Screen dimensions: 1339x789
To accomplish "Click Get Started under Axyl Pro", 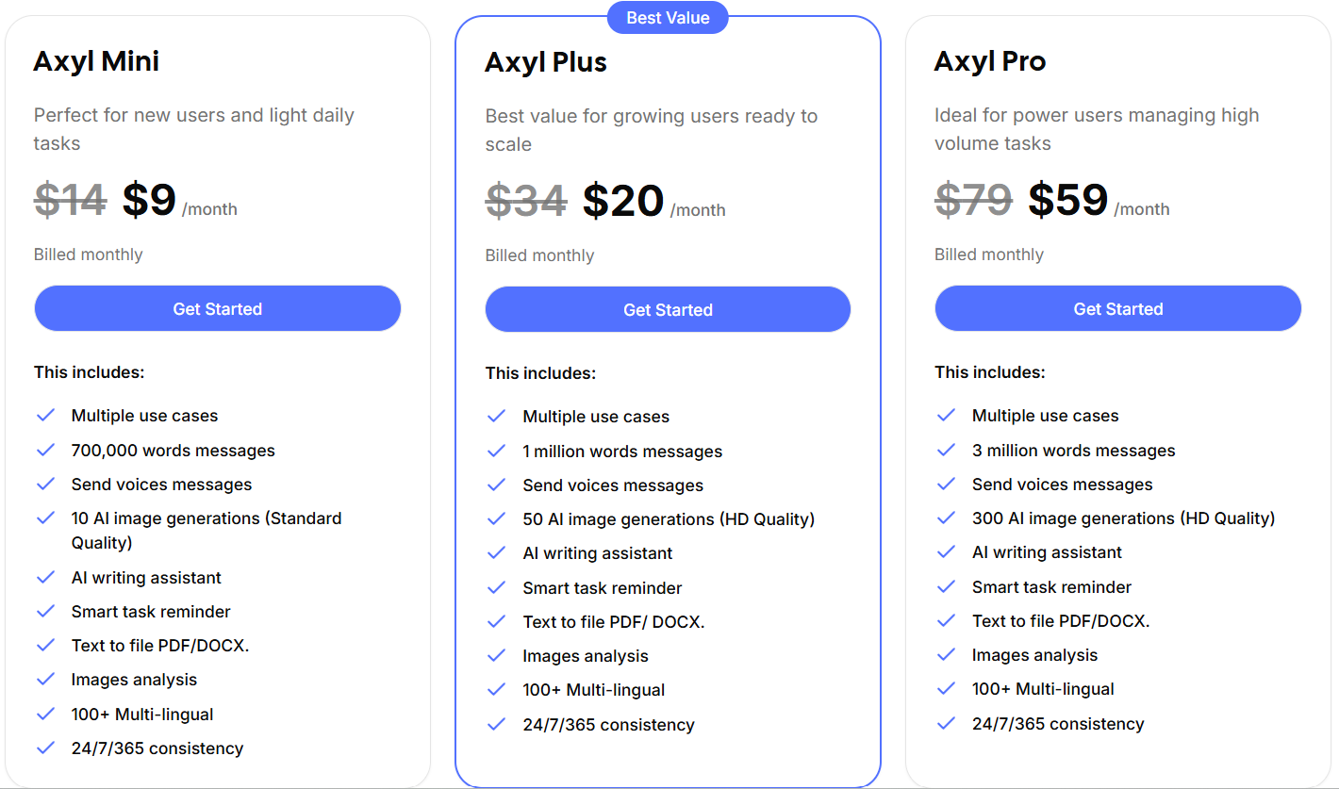I will (x=1117, y=309).
